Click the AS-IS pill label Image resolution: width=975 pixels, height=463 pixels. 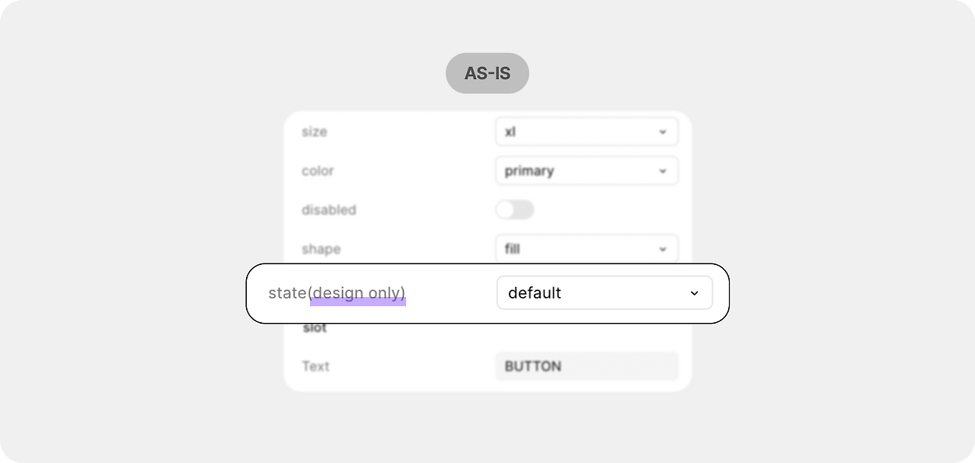[x=487, y=73]
